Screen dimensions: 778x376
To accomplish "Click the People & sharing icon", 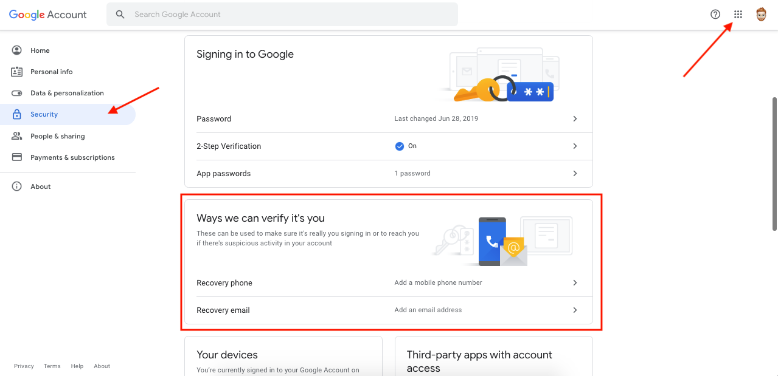I will tap(17, 136).
